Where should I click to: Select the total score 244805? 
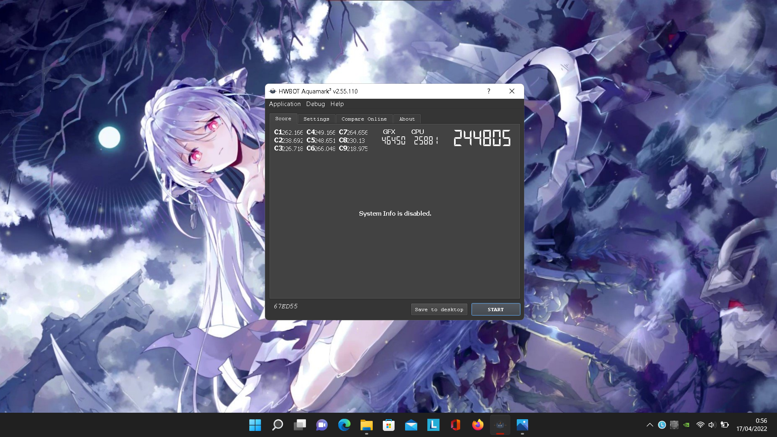[x=482, y=138]
